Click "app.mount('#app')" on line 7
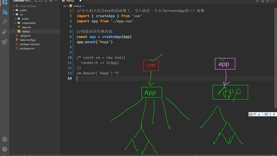The height and width of the screenshot is (156, 277). coord(94,42)
